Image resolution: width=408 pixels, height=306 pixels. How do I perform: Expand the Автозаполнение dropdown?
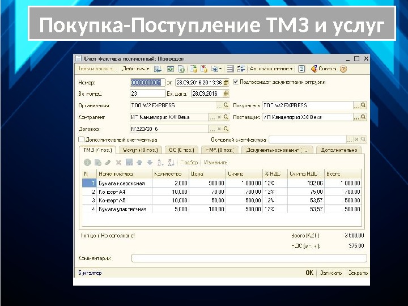(x=271, y=69)
